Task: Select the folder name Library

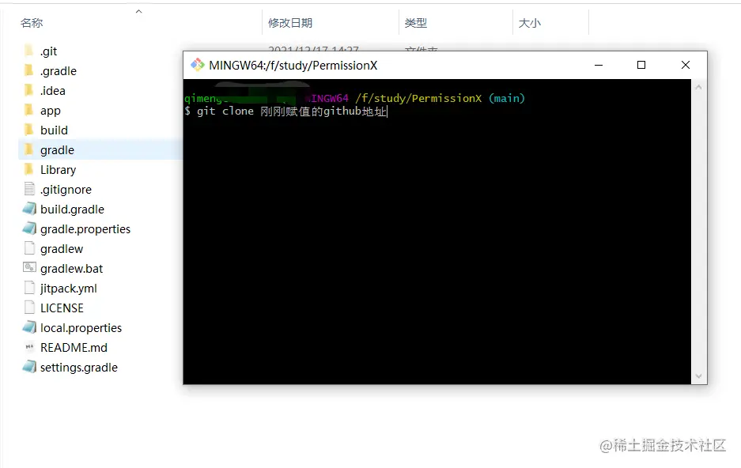Action: pyautogui.click(x=59, y=169)
